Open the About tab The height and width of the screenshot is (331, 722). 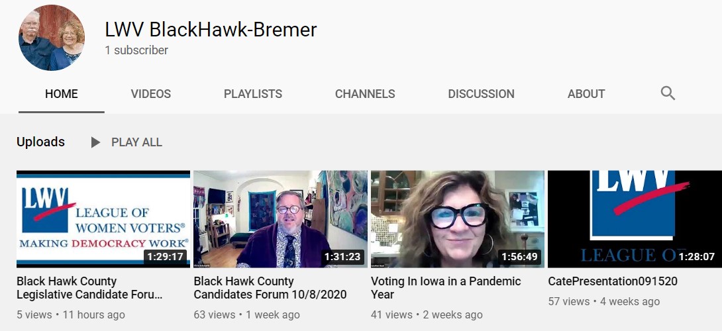pyautogui.click(x=586, y=94)
